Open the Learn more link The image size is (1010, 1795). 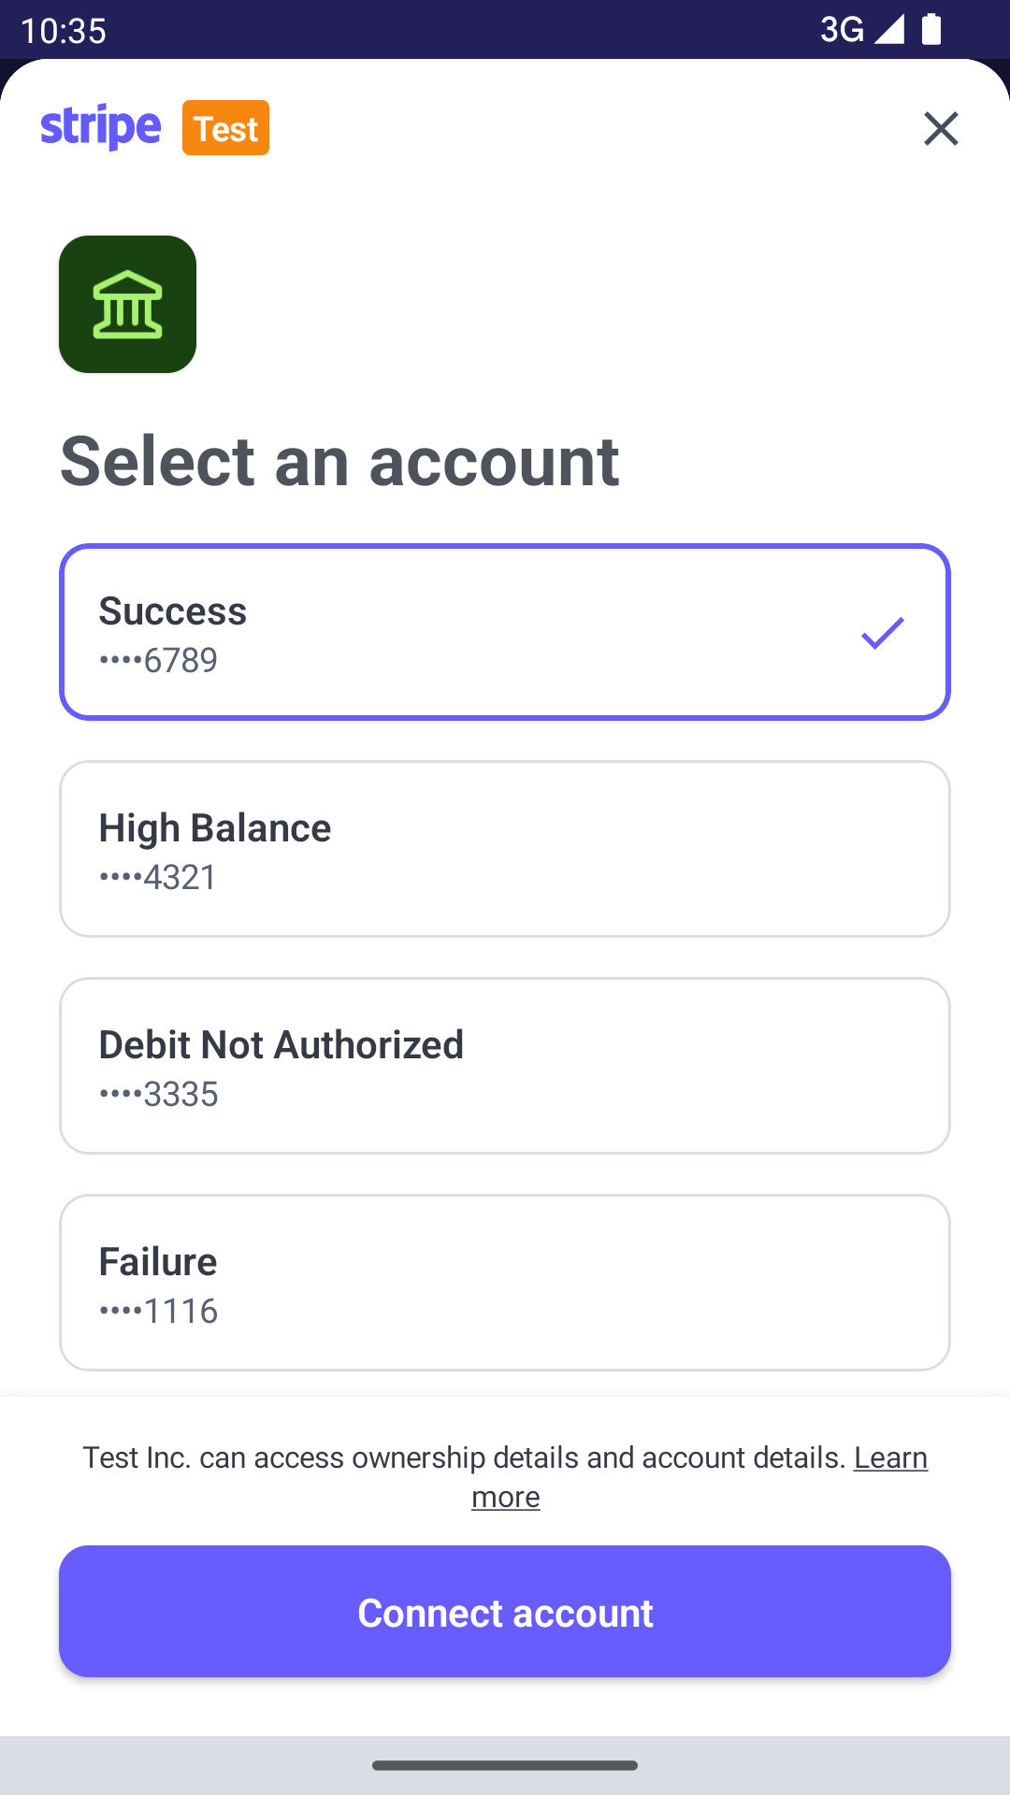pos(889,1458)
